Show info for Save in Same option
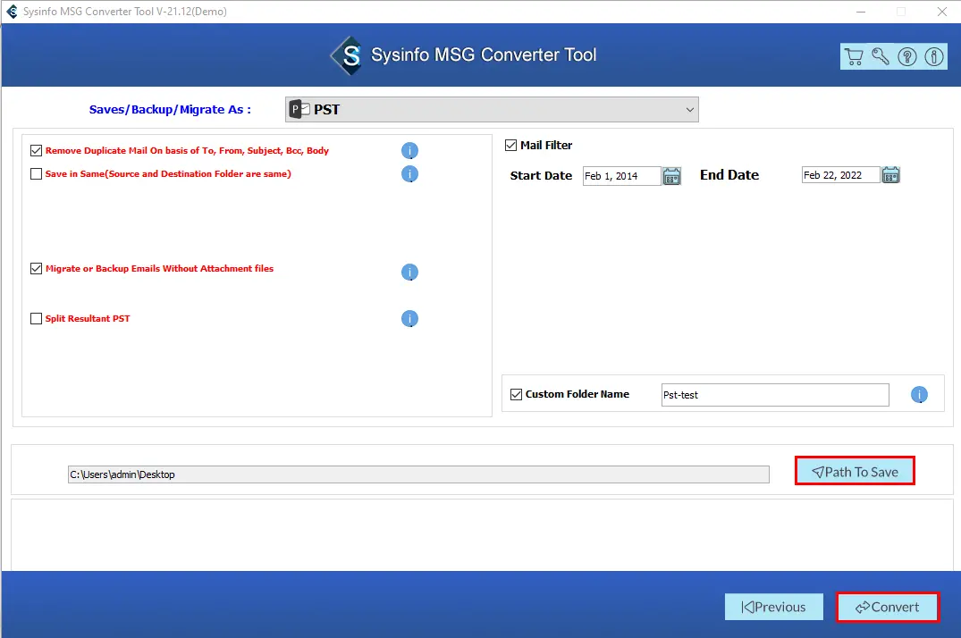Image resolution: width=961 pixels, height=638 pixels. pyautogui.click(x=409, y=174)
